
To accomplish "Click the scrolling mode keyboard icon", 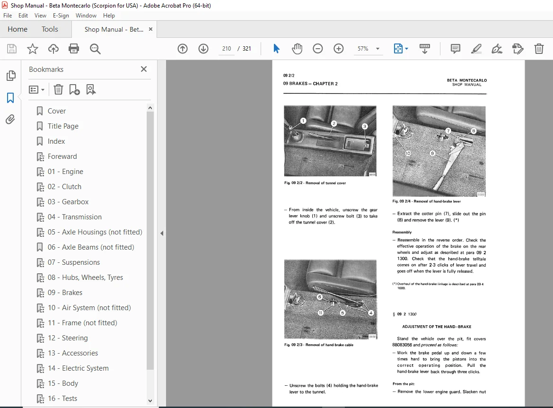I will (425, 49).
